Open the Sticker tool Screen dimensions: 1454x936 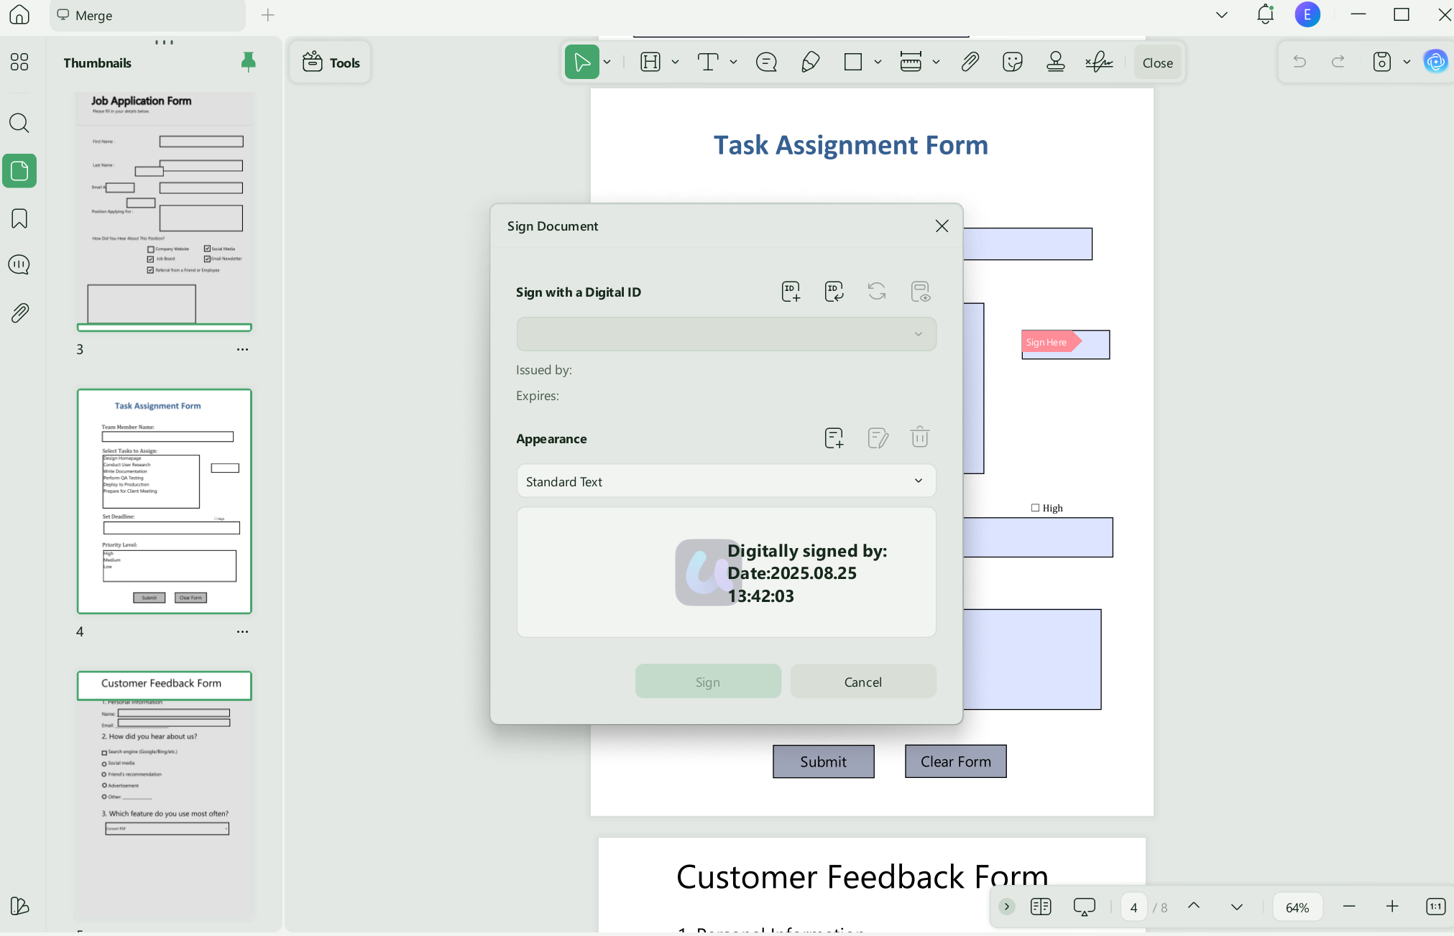1013,62
